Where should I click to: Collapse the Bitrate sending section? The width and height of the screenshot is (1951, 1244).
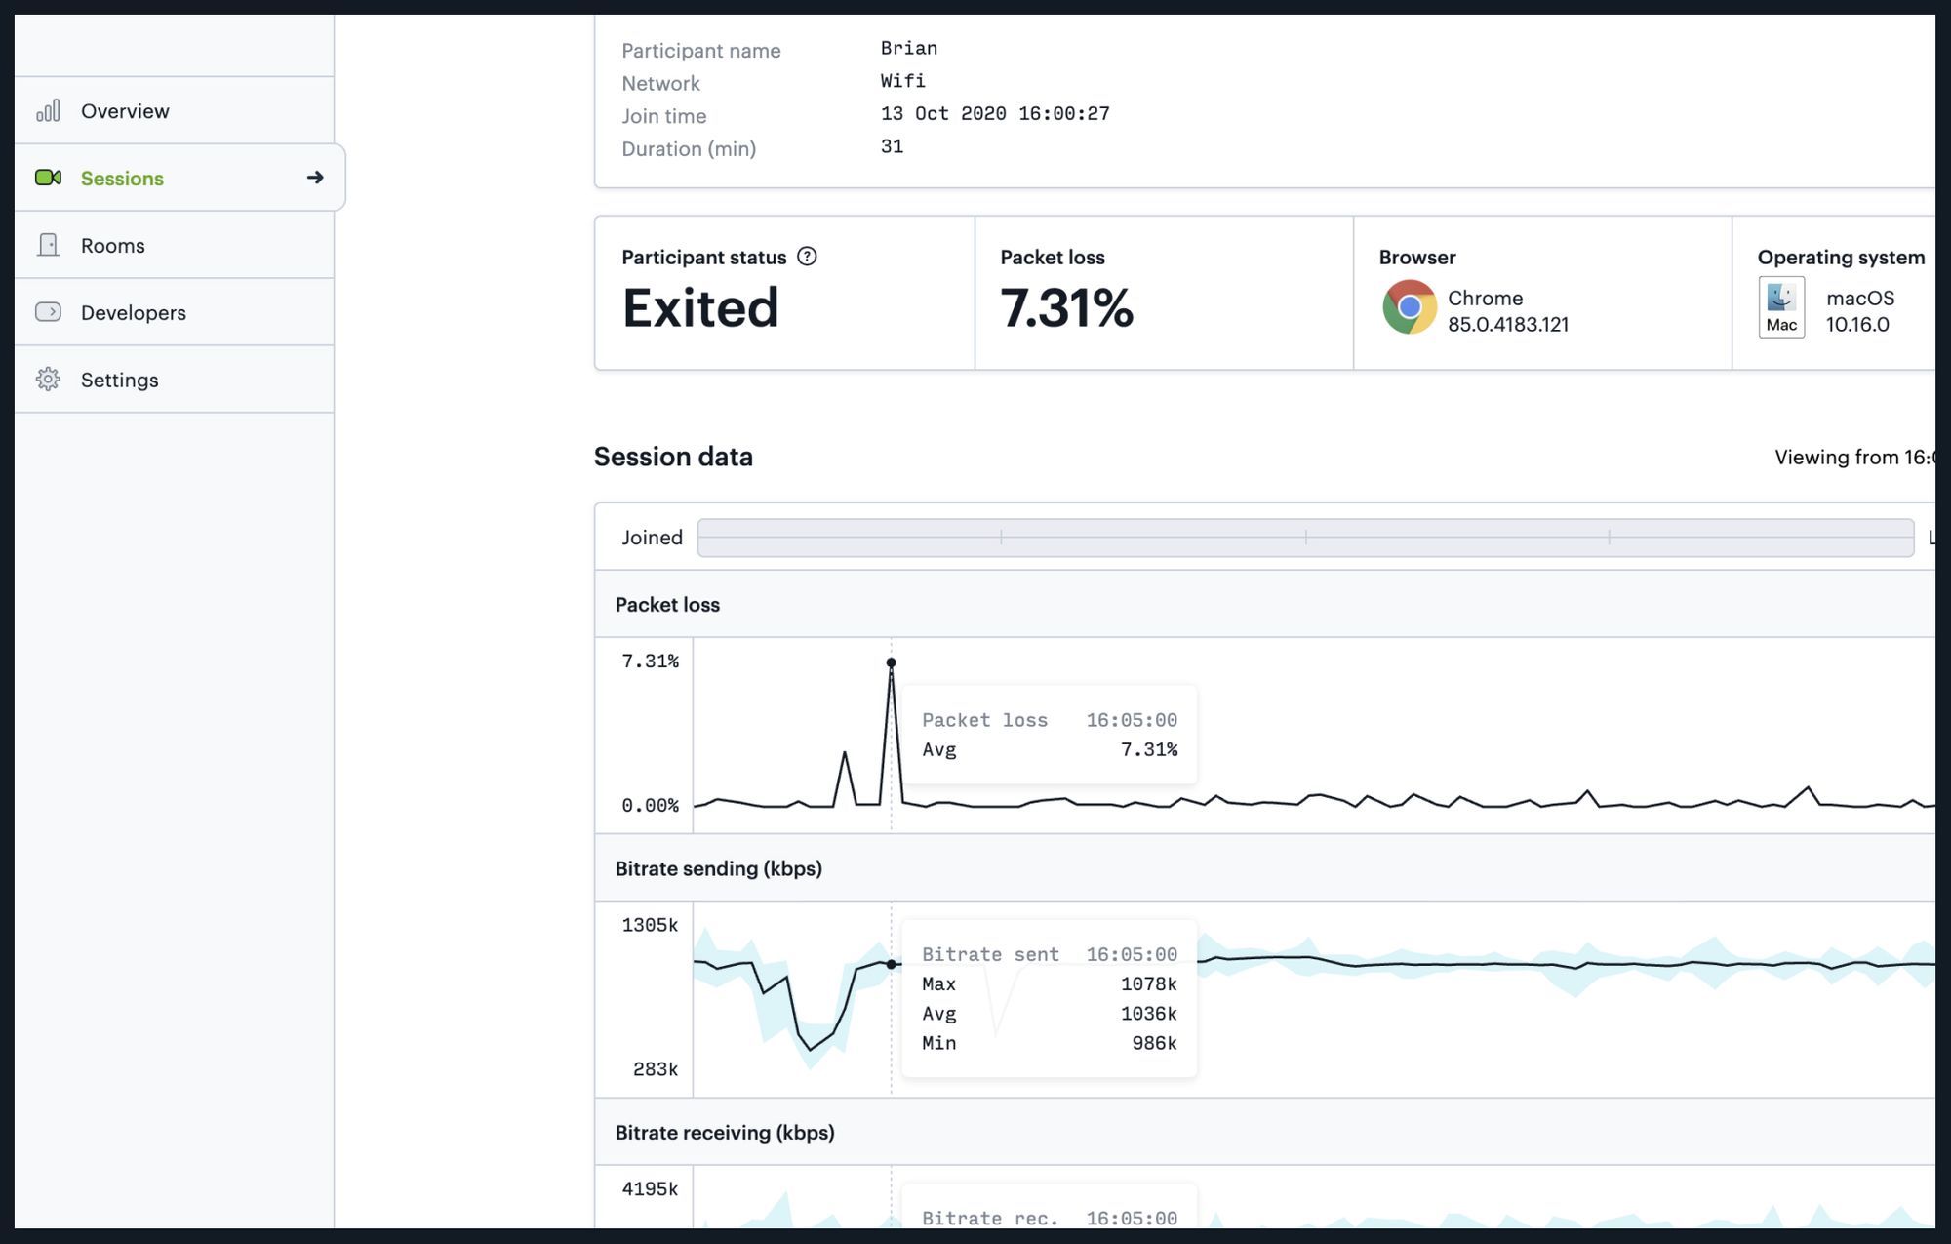pos(719,867)
